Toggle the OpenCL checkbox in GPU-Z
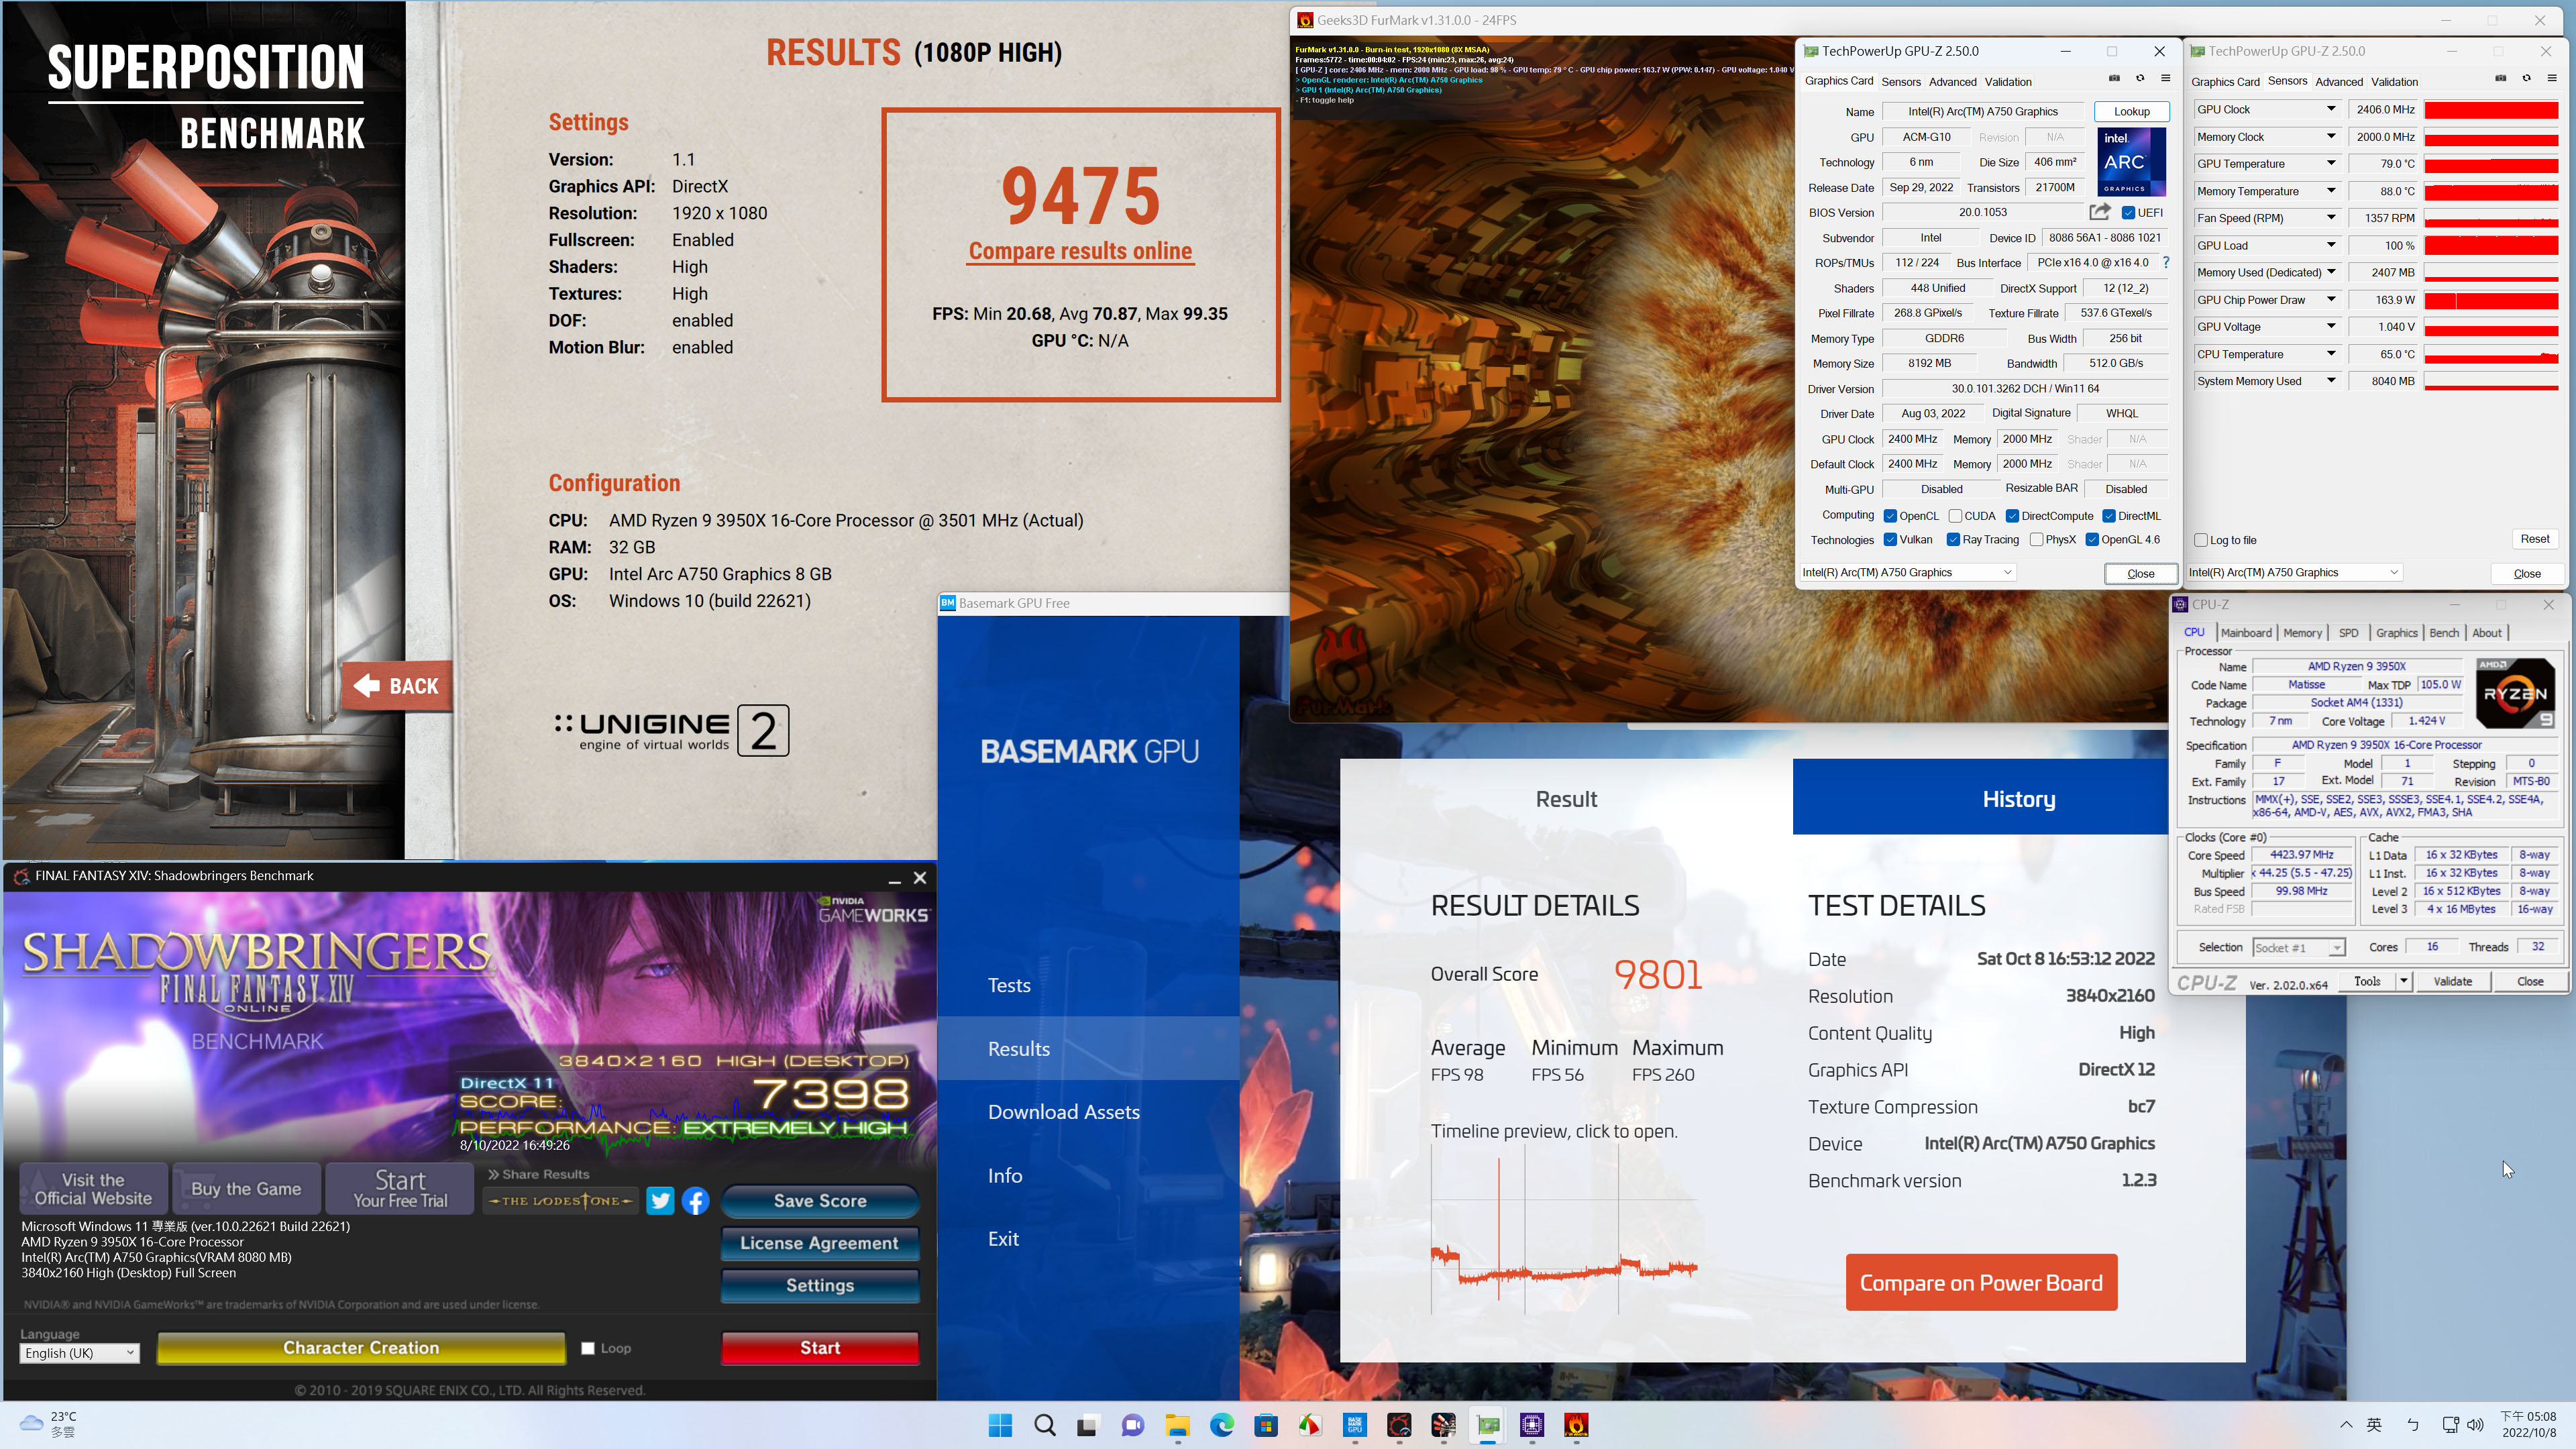This screenshot has width=2576, height=1449. pos(1890,516)
